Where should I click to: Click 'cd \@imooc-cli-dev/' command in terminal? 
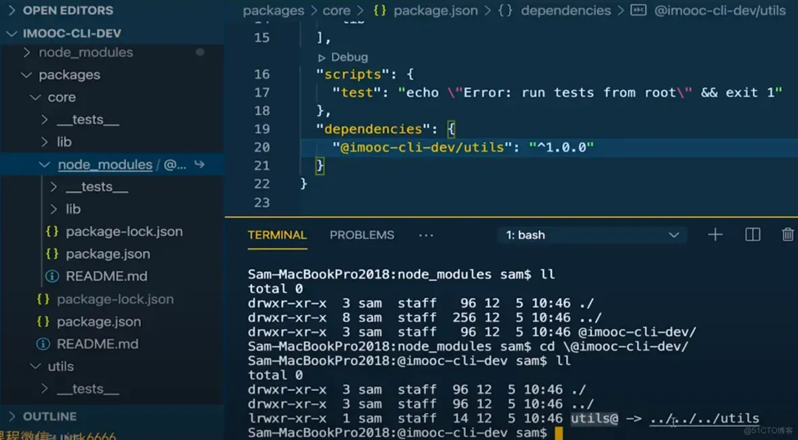(x=614, y=346)
